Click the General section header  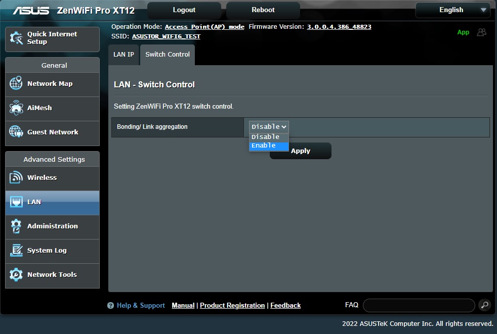[52, 65]
